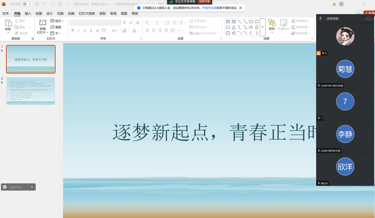Select the slide 2 thumbnail
The image size is (375, 218).
pyautogui.click(x=31, y=91)
